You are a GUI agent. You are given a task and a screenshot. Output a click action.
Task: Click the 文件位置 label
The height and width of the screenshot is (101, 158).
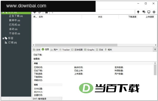point(38,89)
